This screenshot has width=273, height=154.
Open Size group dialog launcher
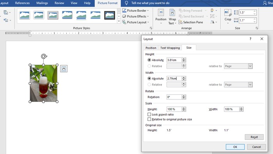(257, 28)
